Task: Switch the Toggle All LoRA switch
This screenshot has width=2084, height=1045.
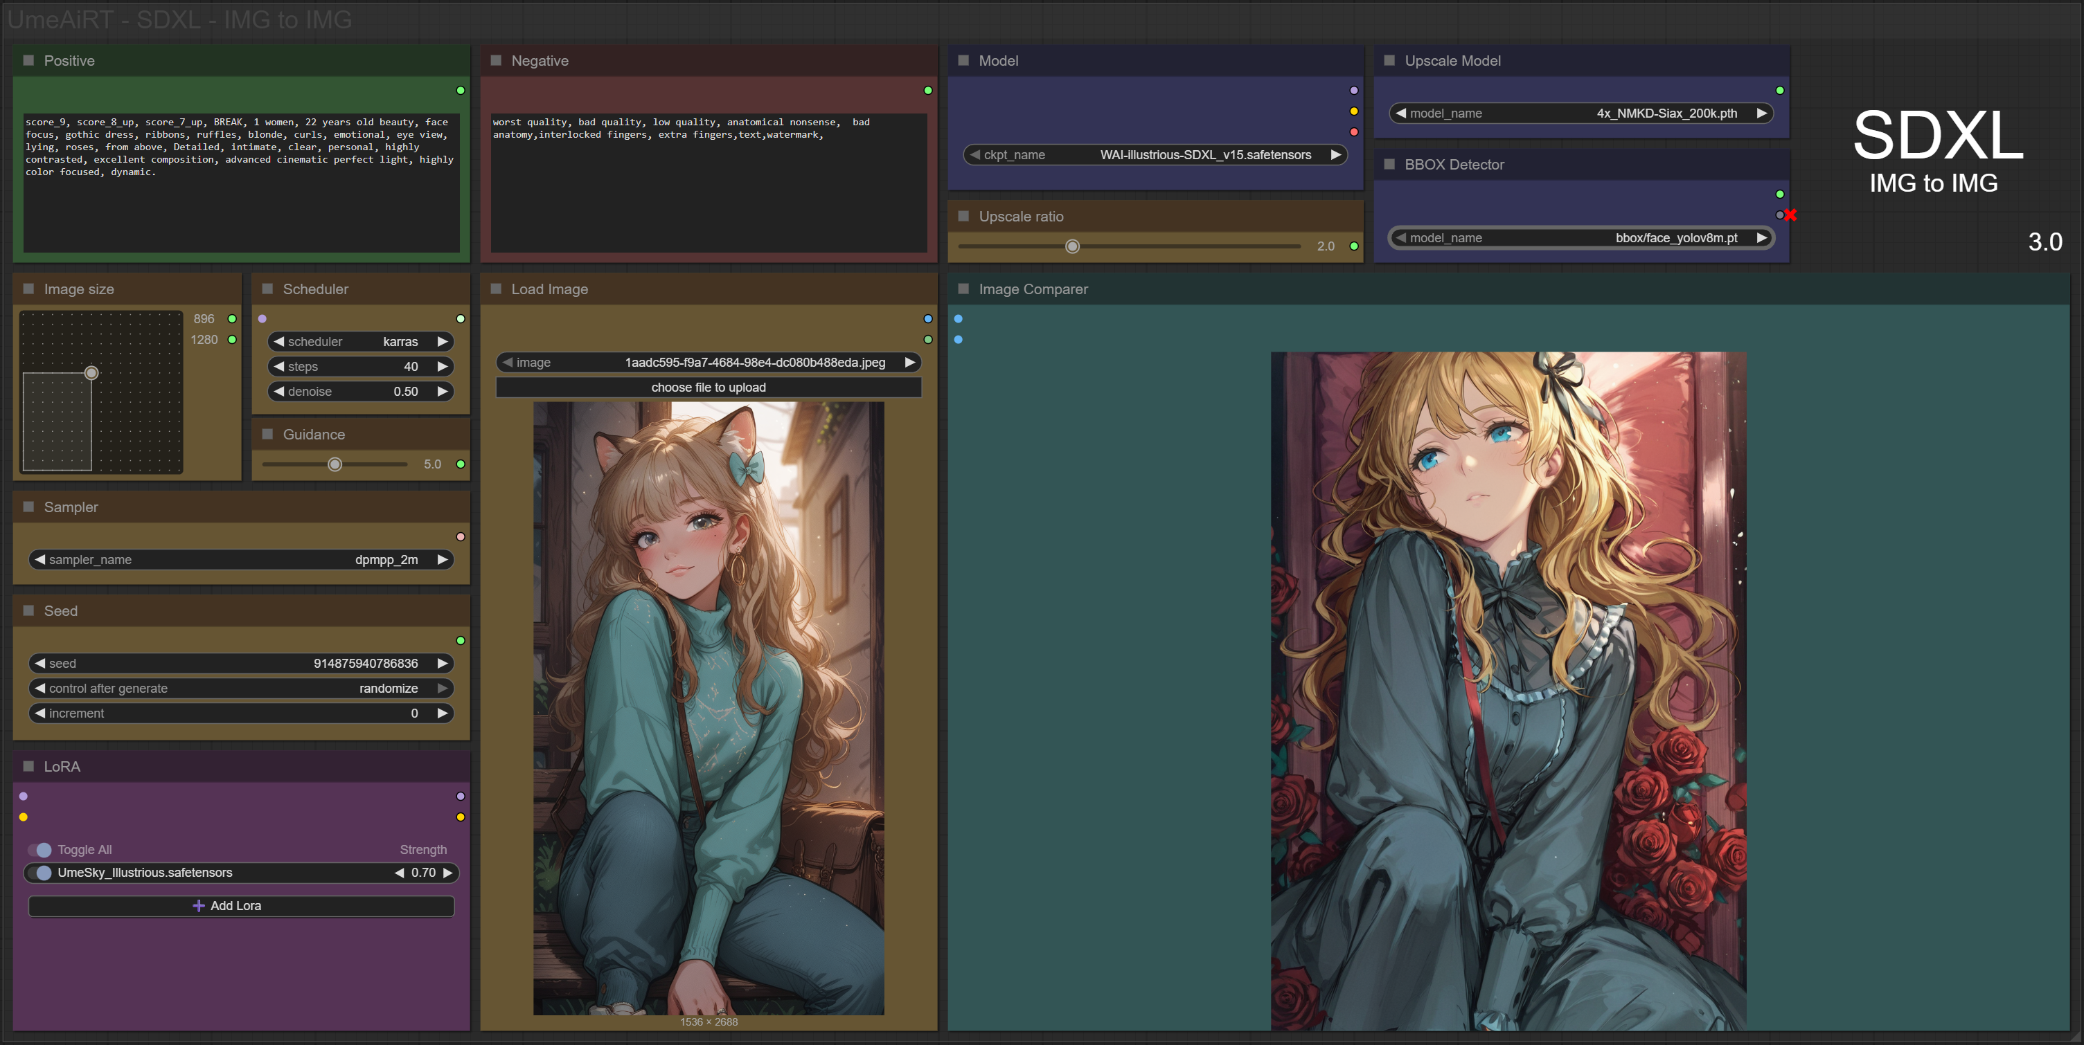Action: point(40,849)
